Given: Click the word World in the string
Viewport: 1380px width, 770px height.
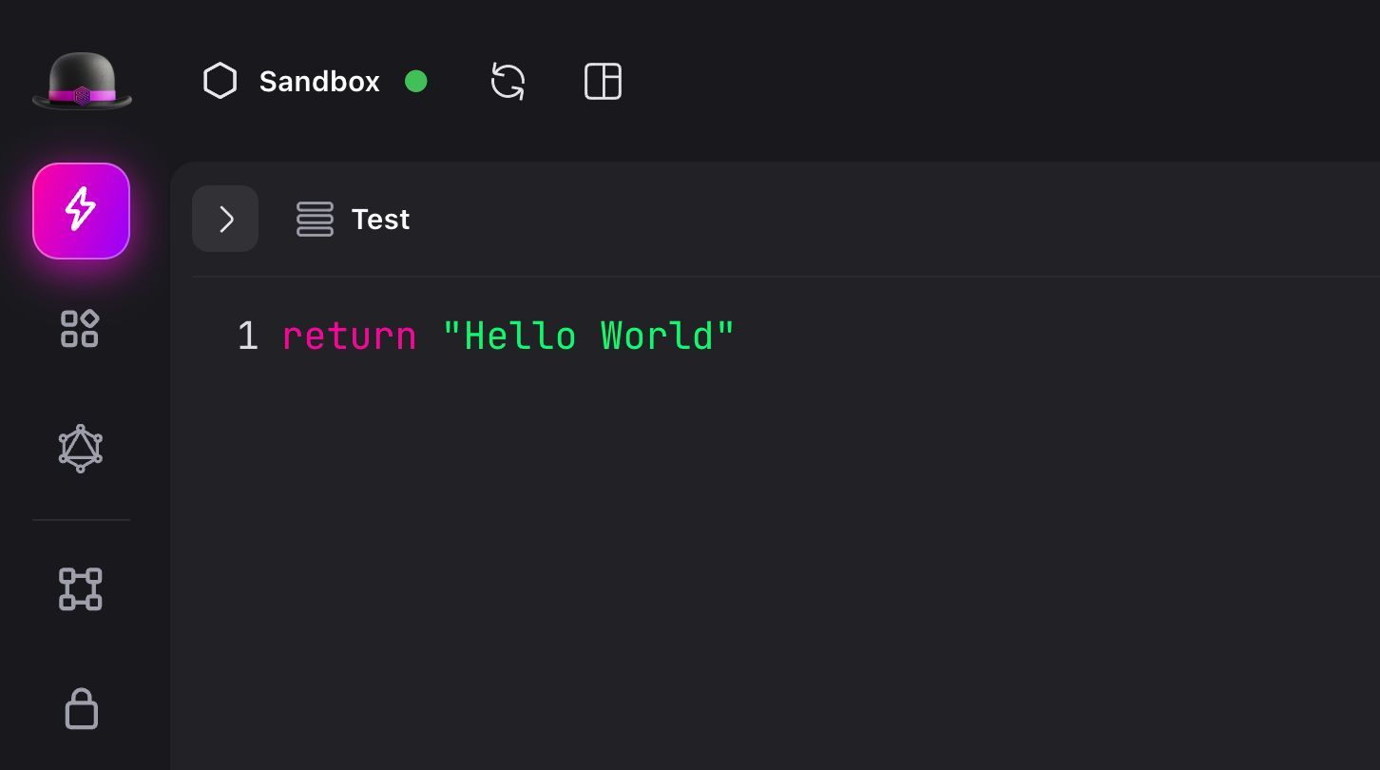Looking at the screenshot, I should 657,337.
